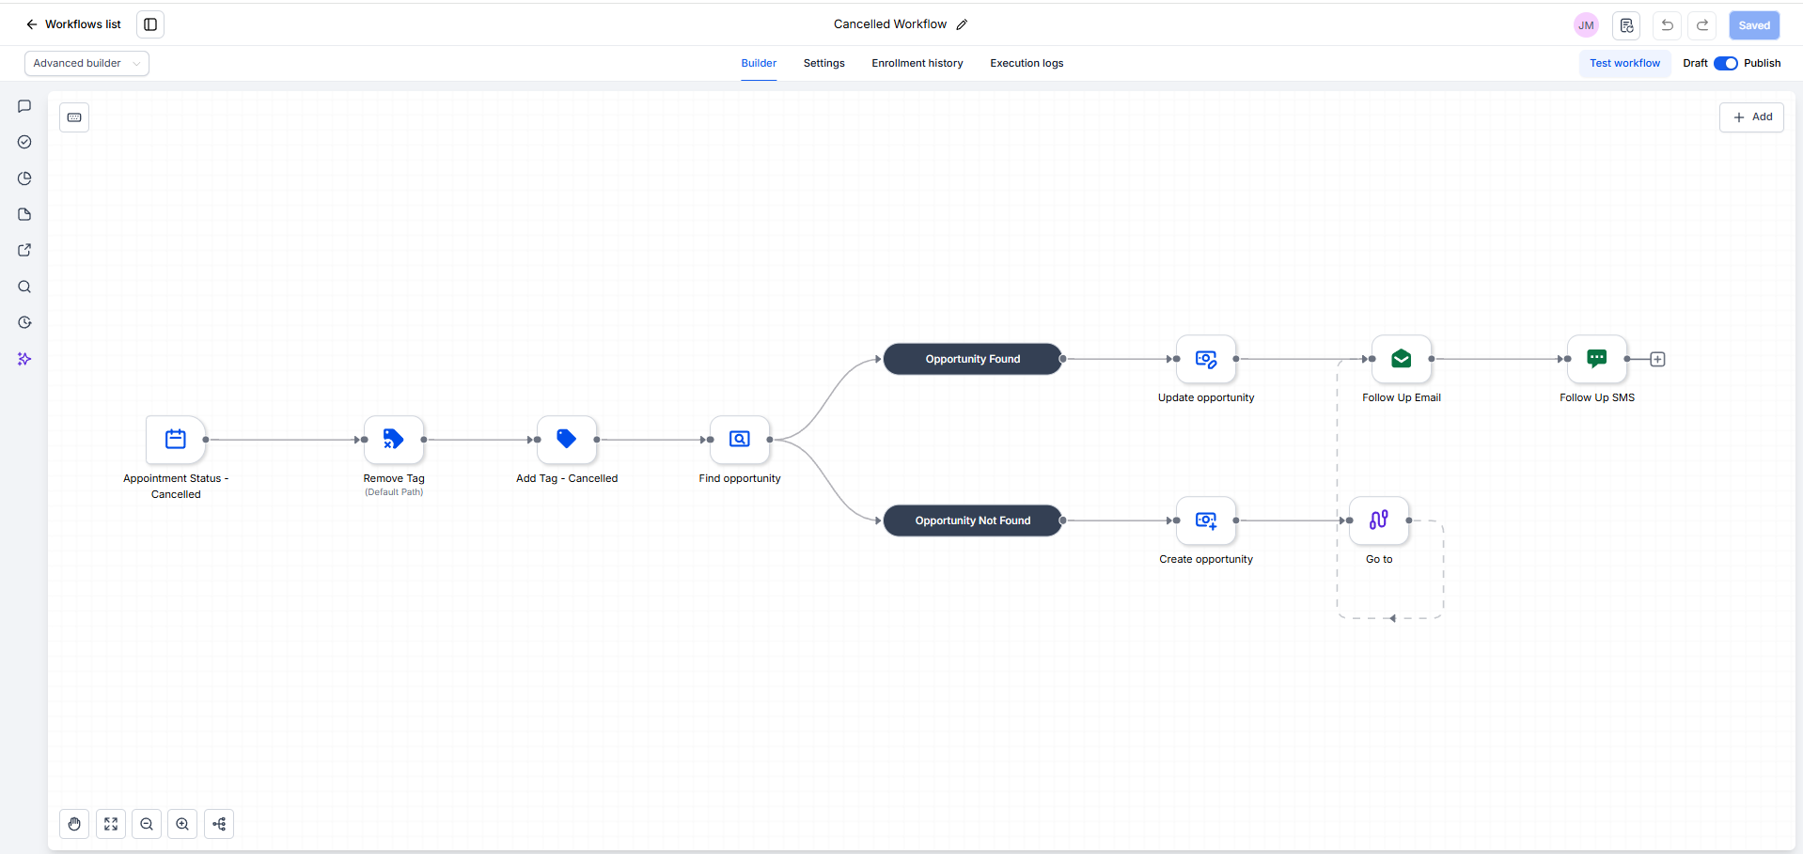Viewport: 1803px width, 854px height.
Task: Open the Go to action node
Action: point(1379,520)
